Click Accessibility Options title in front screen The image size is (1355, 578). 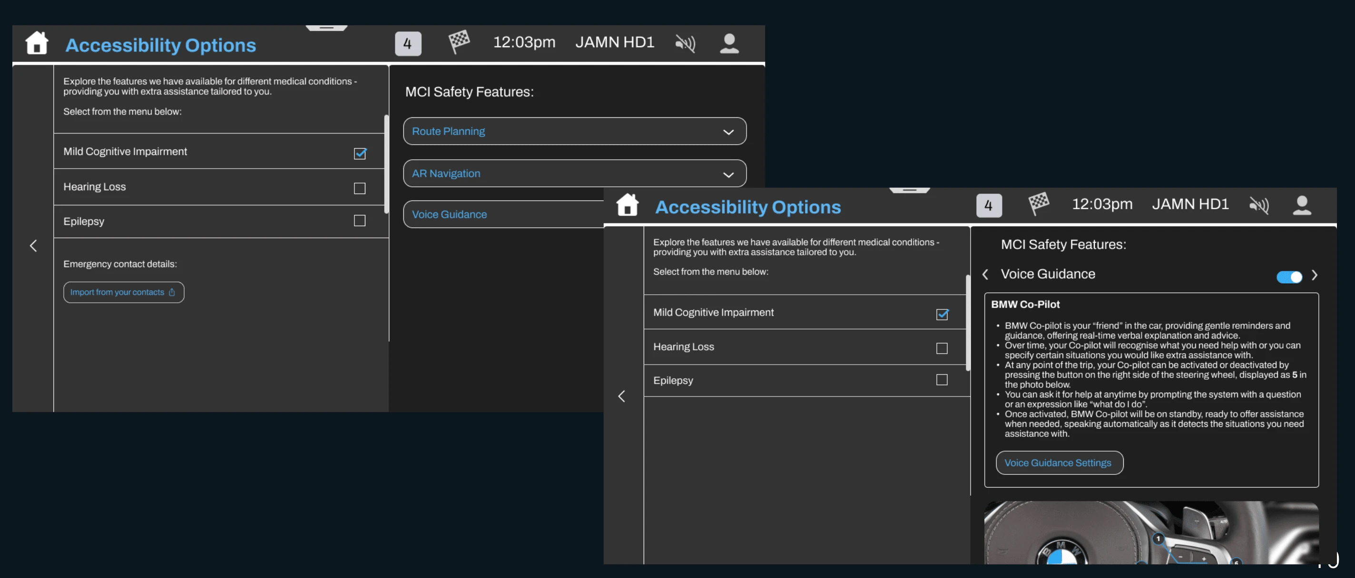pyautogui.click(x=748, y=207)
